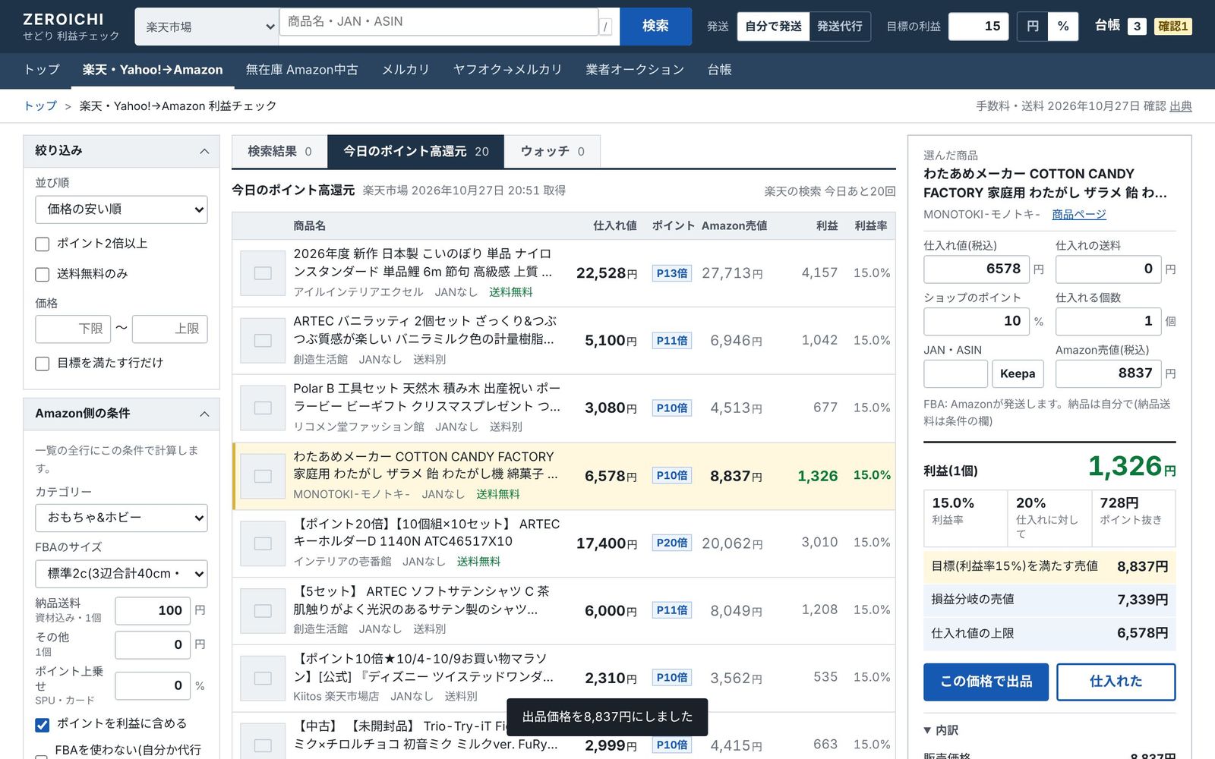Open the 商品ページ link
1215x759 pixels.
[x=1078, y=215]
